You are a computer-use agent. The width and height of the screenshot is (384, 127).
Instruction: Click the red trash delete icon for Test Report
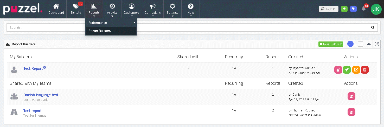[365, 70]
